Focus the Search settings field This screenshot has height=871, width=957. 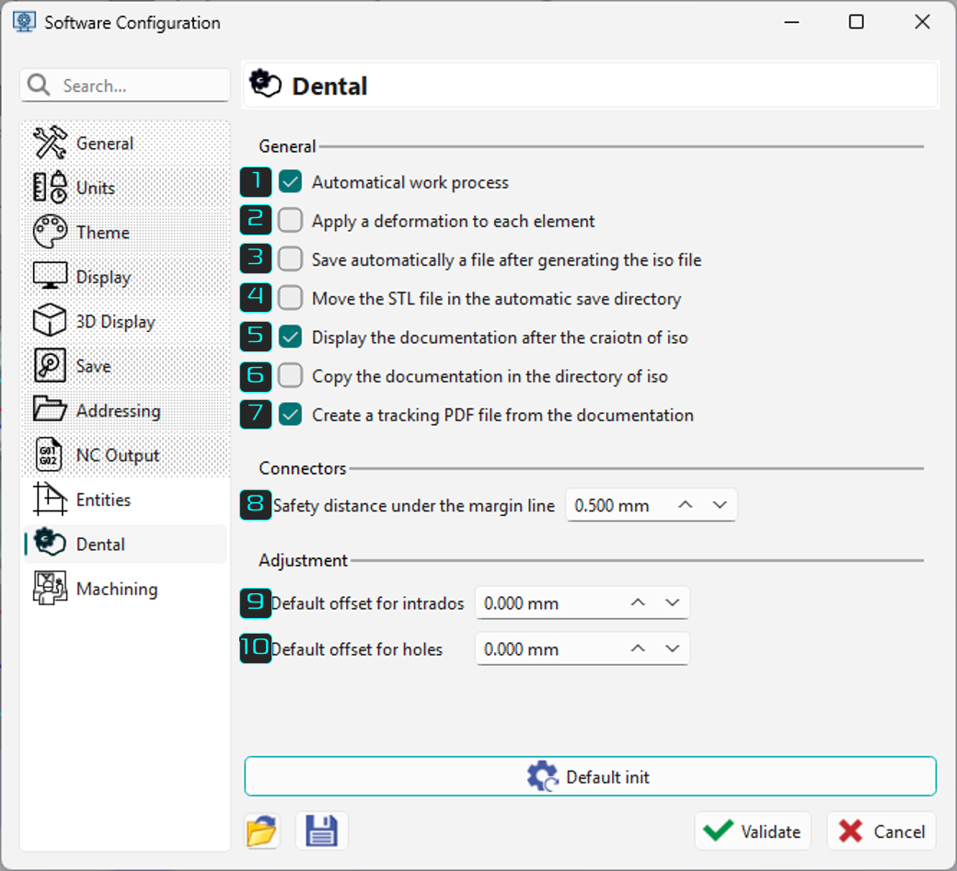[126, 86]
